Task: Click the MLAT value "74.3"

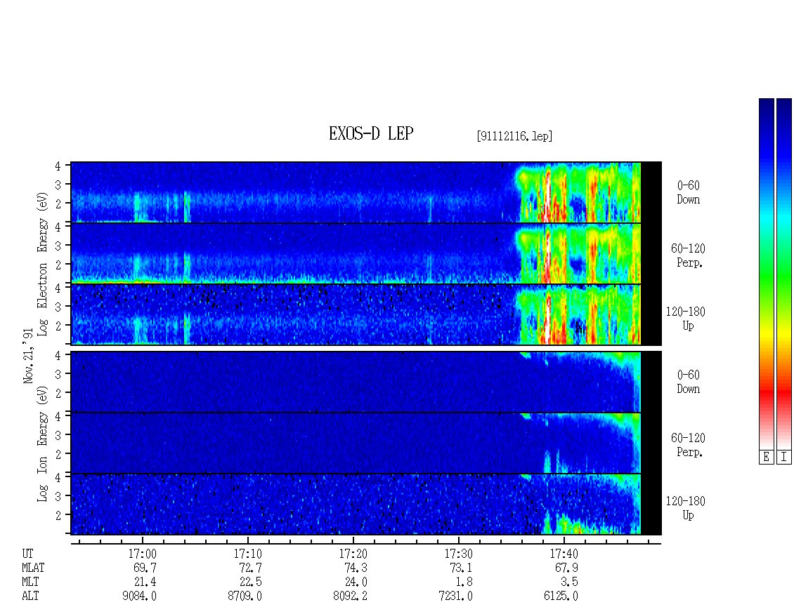Action: click(x=356, y=568)
